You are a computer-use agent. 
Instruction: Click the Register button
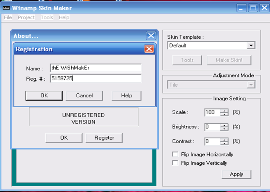pyautogui.click(x=104, y=138)
